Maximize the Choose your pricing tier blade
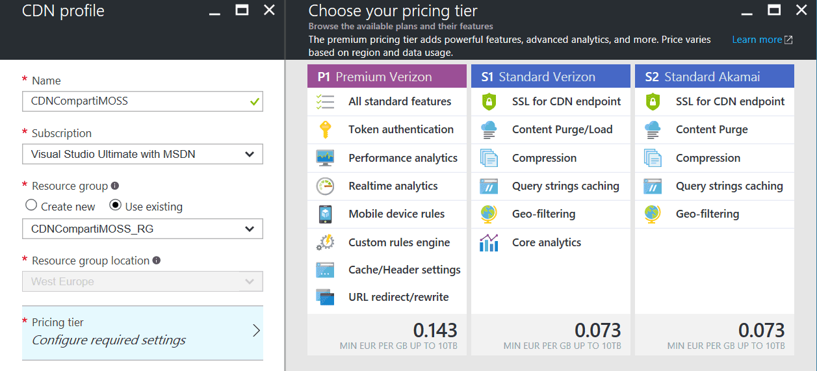 click(774, 10)
